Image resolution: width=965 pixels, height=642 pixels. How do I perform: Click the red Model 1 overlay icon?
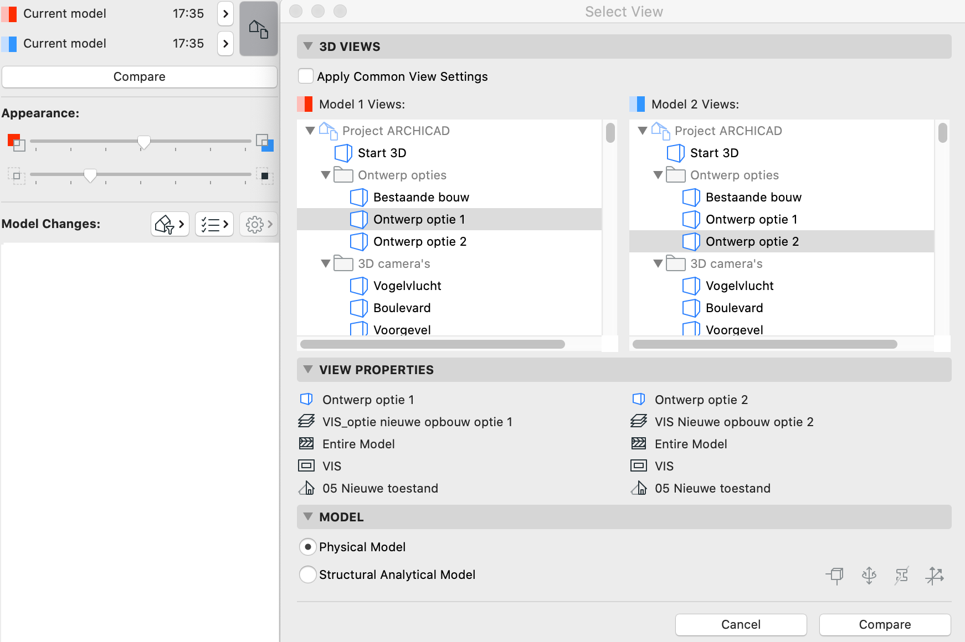coord(16,142)
